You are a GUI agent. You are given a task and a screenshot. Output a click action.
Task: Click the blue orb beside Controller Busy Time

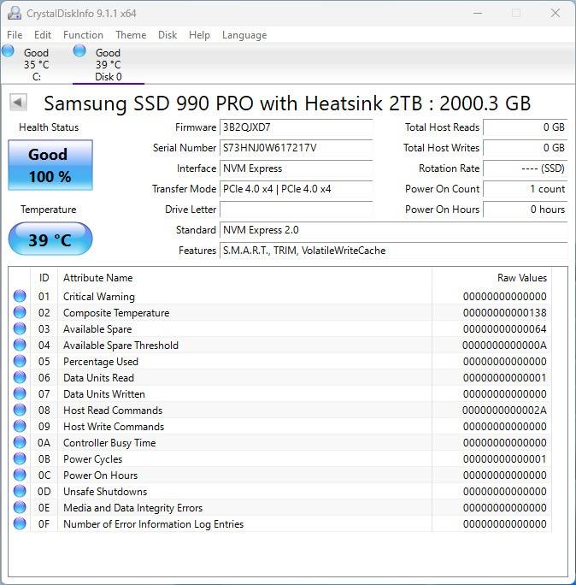point(20,442)
